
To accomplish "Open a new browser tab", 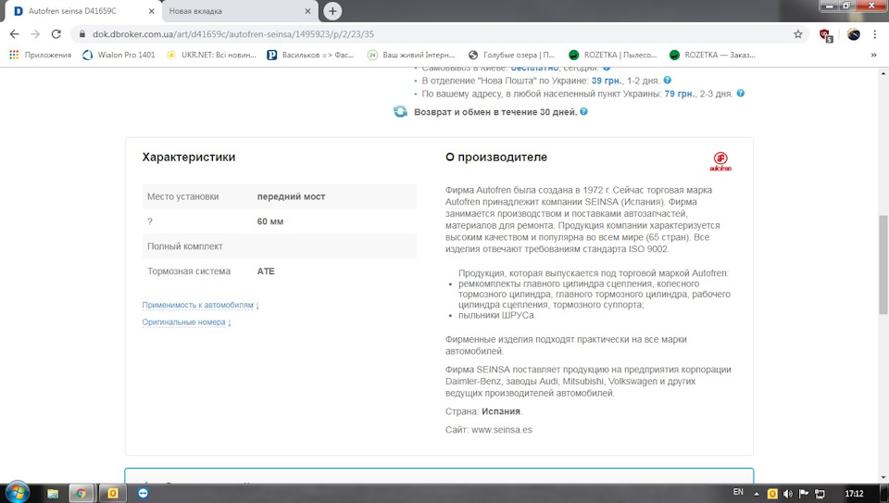I will click(x=332, y=11).
